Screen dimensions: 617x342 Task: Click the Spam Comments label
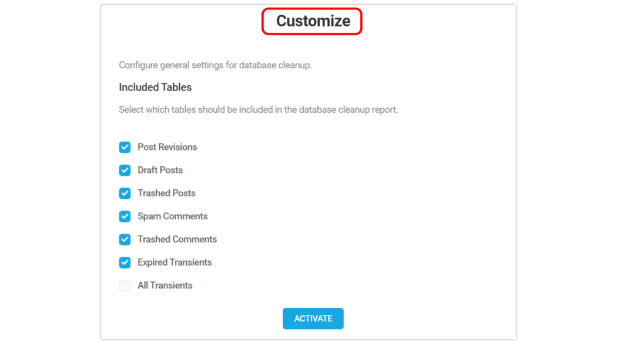coord(172,216)
